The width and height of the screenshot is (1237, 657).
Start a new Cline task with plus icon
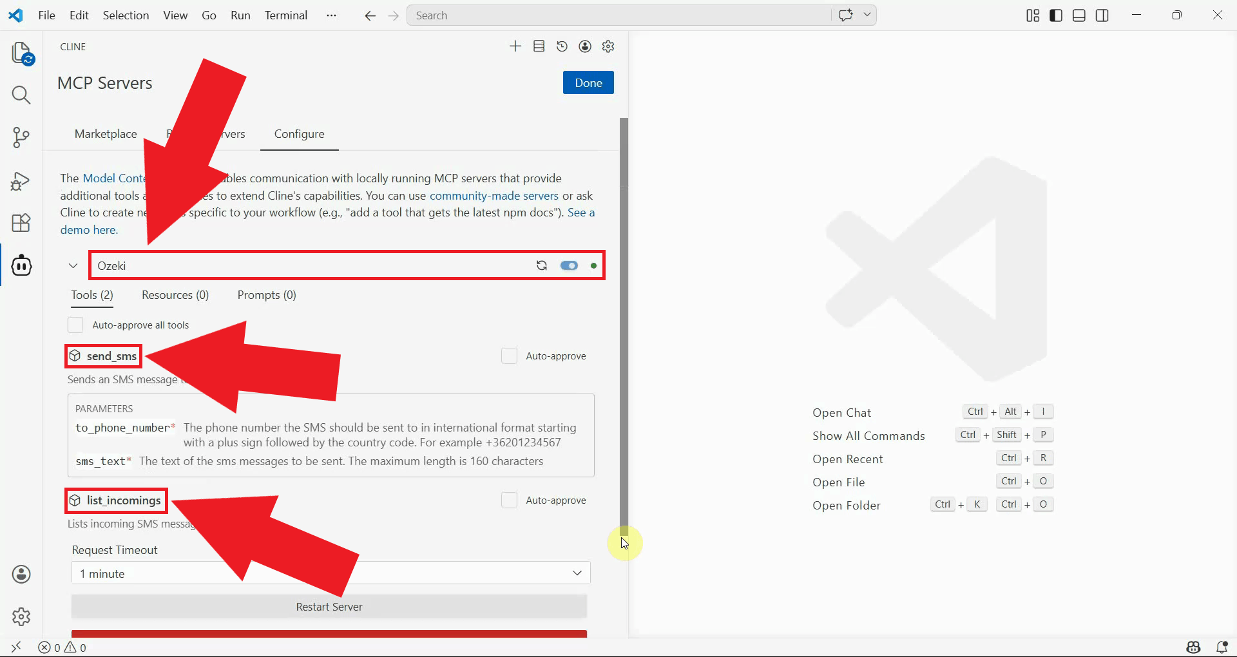(515, 46)
